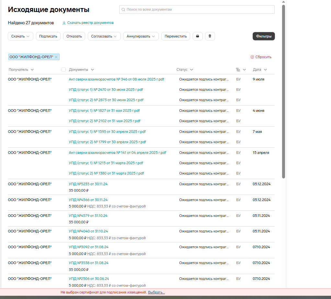Open УПД №4040 от 31.10.24

click(x=88, y=231)
